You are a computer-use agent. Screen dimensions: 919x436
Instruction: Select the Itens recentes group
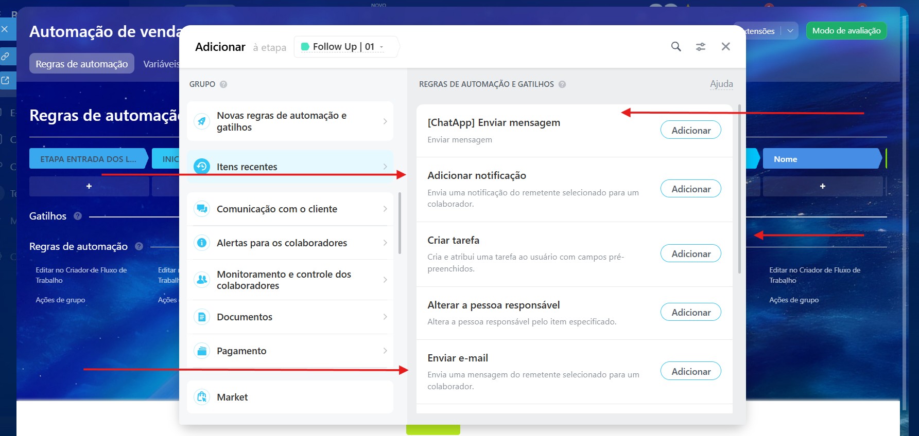[290, 167]
